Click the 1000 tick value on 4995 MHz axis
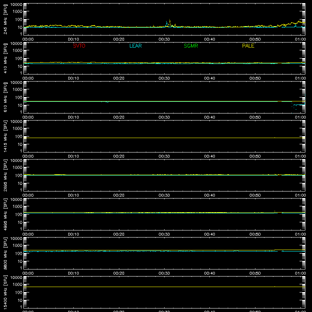Viewport: 312px width, 312px height. [x=18, y=206]
